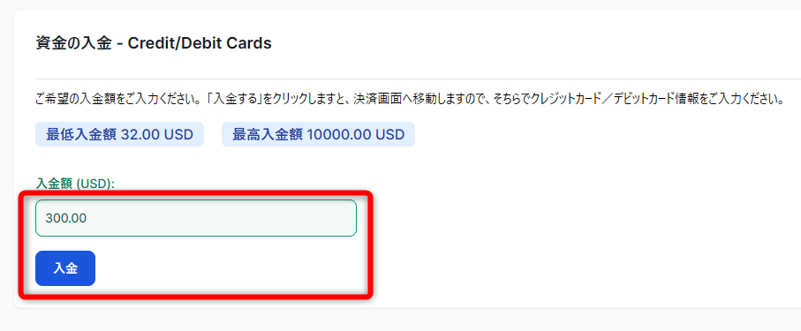Click the 入金額 (USD): field label
The width and height of the screenshot is (801, 331).
(x=75, y=184)
